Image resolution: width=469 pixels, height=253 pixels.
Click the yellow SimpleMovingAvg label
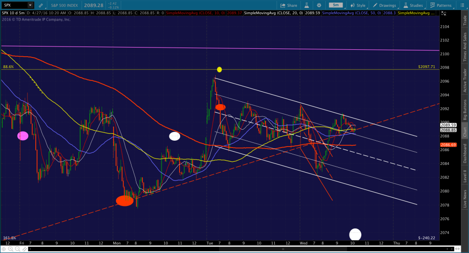[x=416, y=13]
